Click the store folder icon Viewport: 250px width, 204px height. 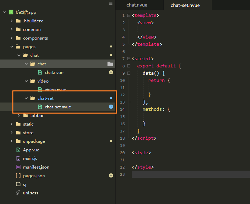(x=18, y=132)
